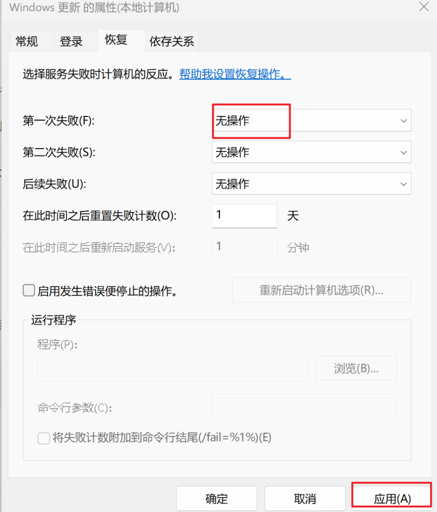Open the 第二次失败 action dropdown
This screenshot has height=512, width=437.
click(311, 152)
